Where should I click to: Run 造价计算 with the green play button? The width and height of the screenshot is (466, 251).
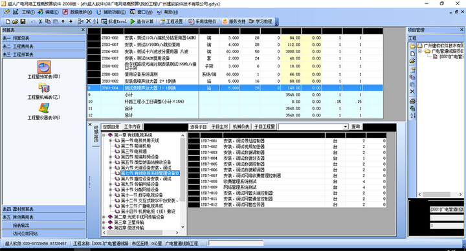(142, 21)
